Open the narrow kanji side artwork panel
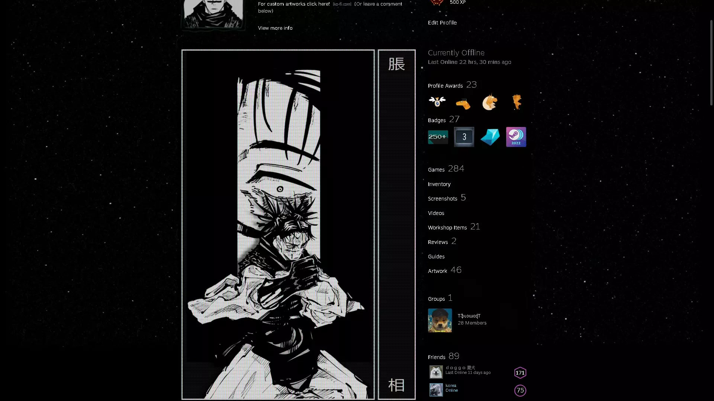Screen dimensions: 714x401 coord(397,225)
